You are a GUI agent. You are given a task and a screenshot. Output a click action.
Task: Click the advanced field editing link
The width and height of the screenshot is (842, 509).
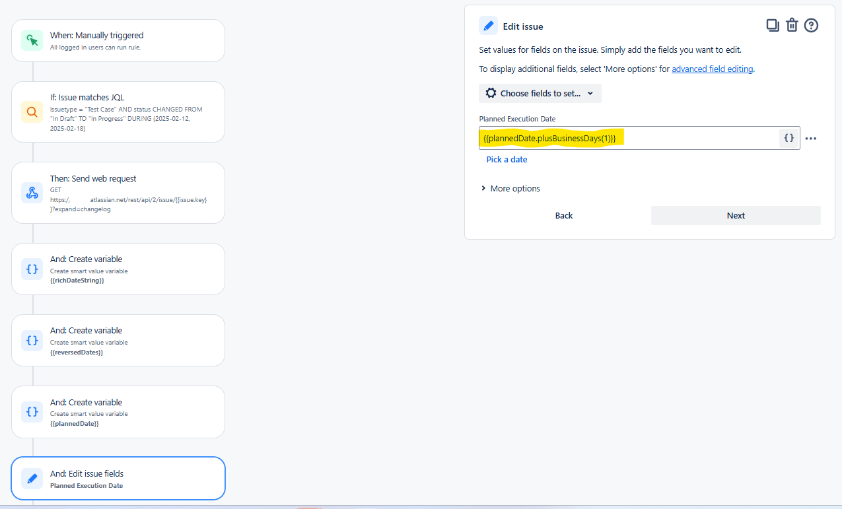(x=712, y=69)
